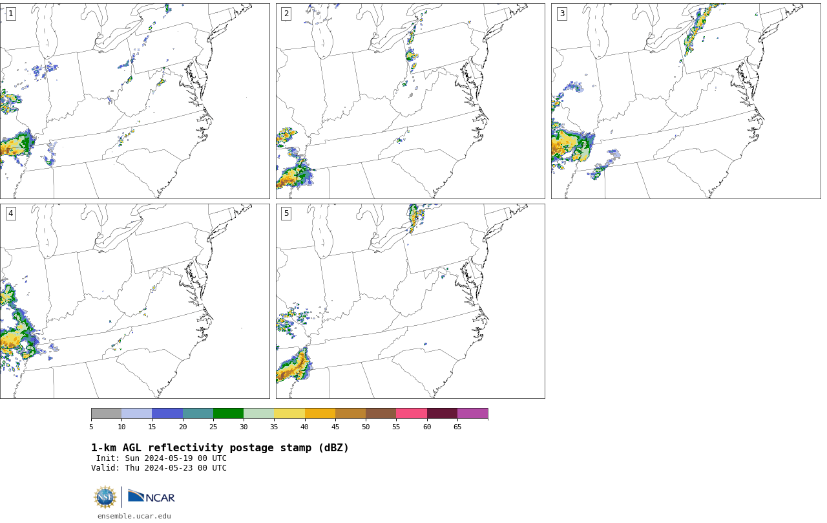This screenshot has height=523, width=827.
Task: Open ensemble member 5 reflectivity map
Action: (x=410, y=301)
